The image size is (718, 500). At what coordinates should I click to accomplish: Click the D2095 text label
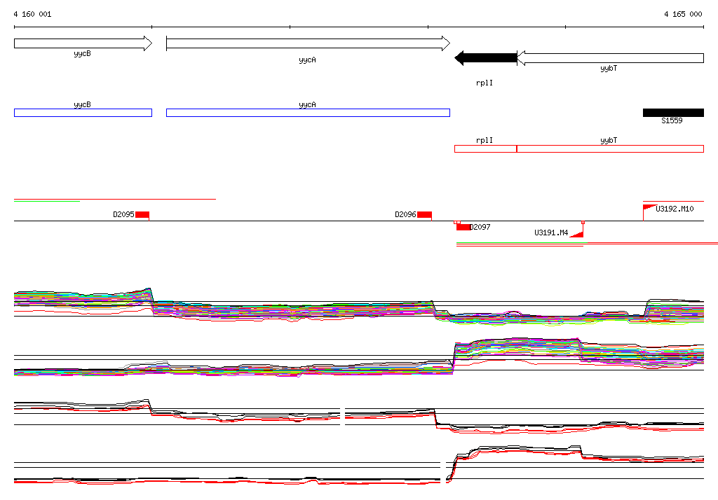pyautogui.click(x=123, y=214)
